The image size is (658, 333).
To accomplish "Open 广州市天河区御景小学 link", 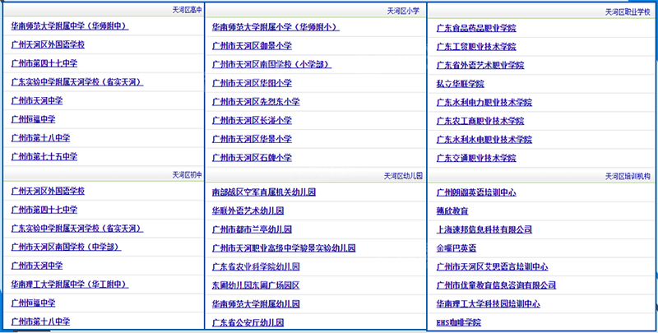I will [x=252, y=46].
